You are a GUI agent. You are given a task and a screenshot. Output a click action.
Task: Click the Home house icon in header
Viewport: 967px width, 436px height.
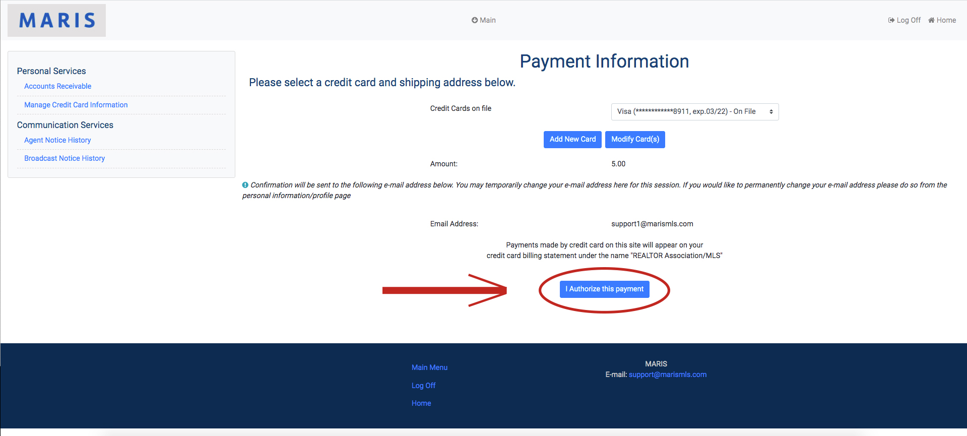931,20
